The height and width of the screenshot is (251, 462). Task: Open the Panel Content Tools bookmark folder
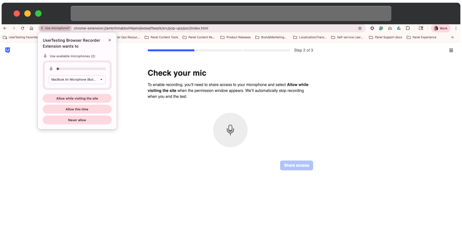coord(161,37)
